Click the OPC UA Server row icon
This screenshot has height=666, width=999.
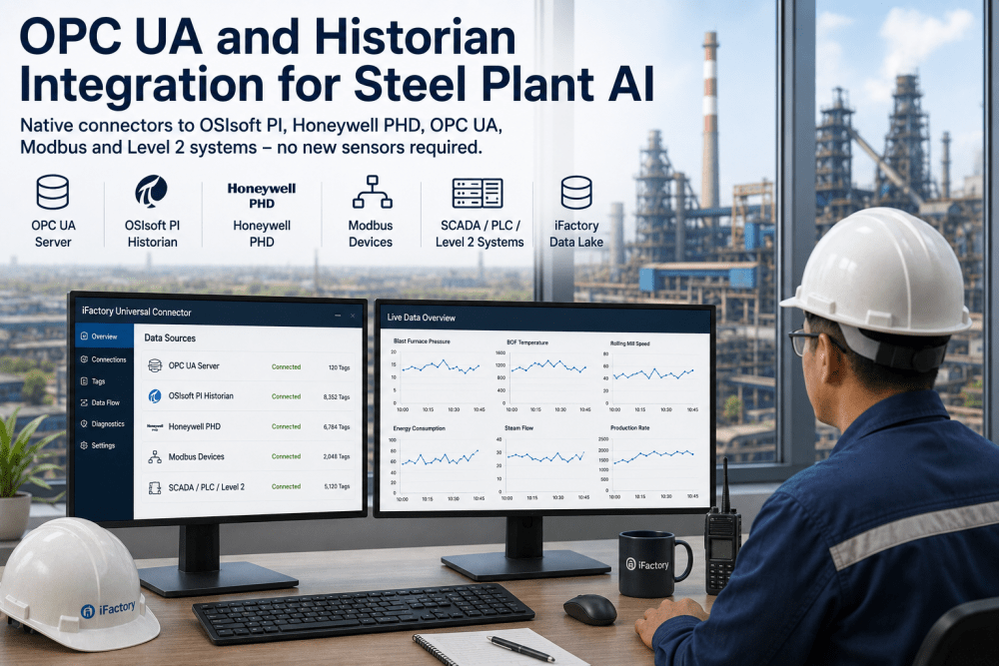pos(155,365)
